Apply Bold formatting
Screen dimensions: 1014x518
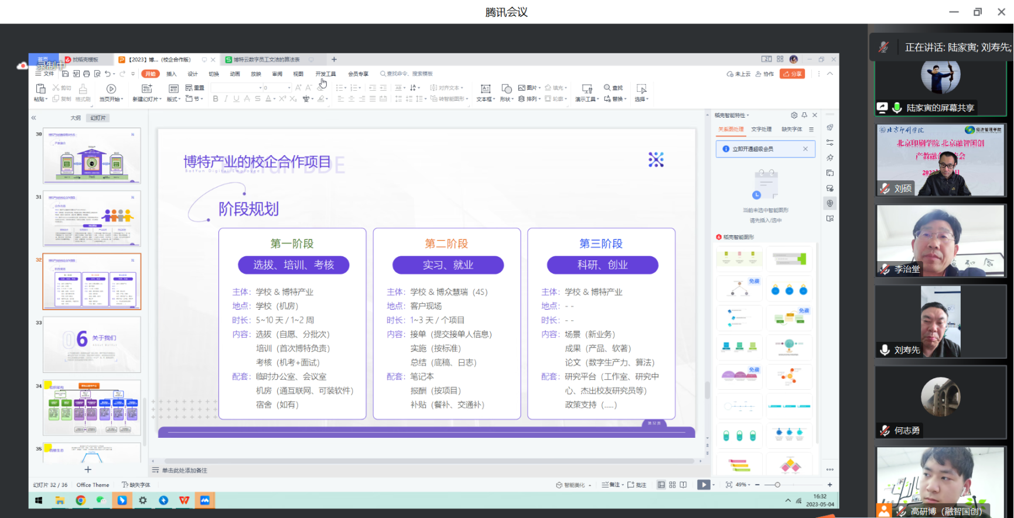216,99
